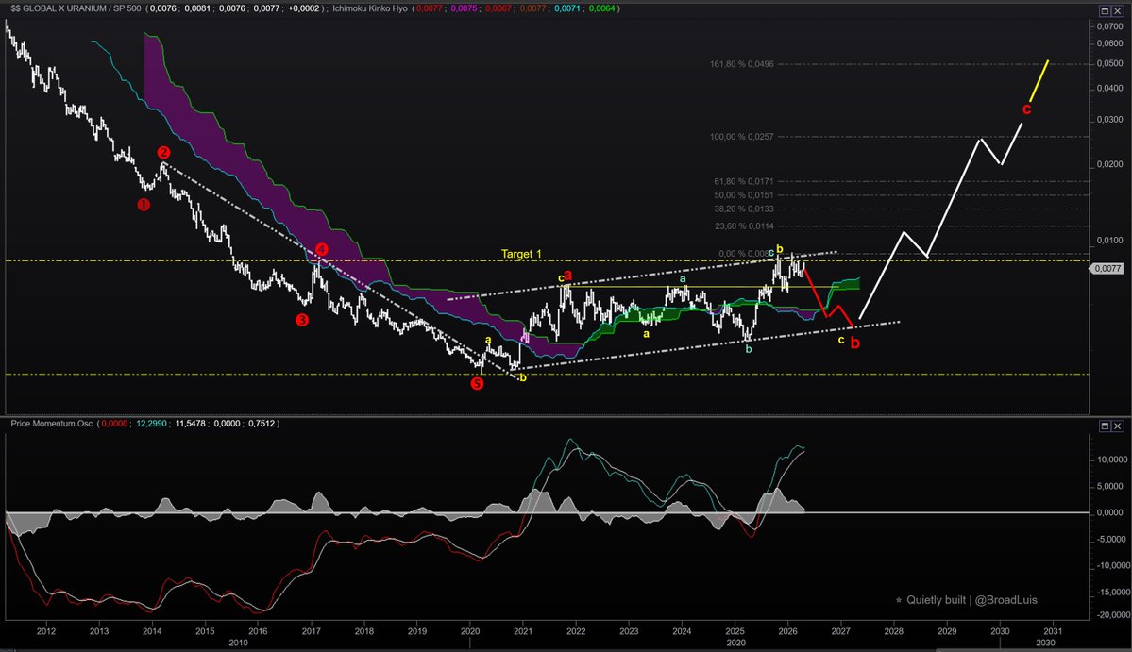This screenshot has width=1132, height=652.
Task: Click the high value 0,0081 in header
Action: pyautogui.click(x=197, y=8)
